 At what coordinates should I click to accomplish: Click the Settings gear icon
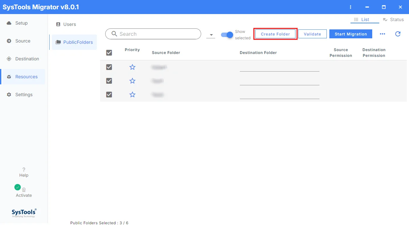coord(9,95)
